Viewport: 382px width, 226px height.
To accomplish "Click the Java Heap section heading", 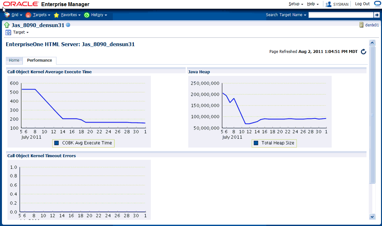I will coord(199,72).
